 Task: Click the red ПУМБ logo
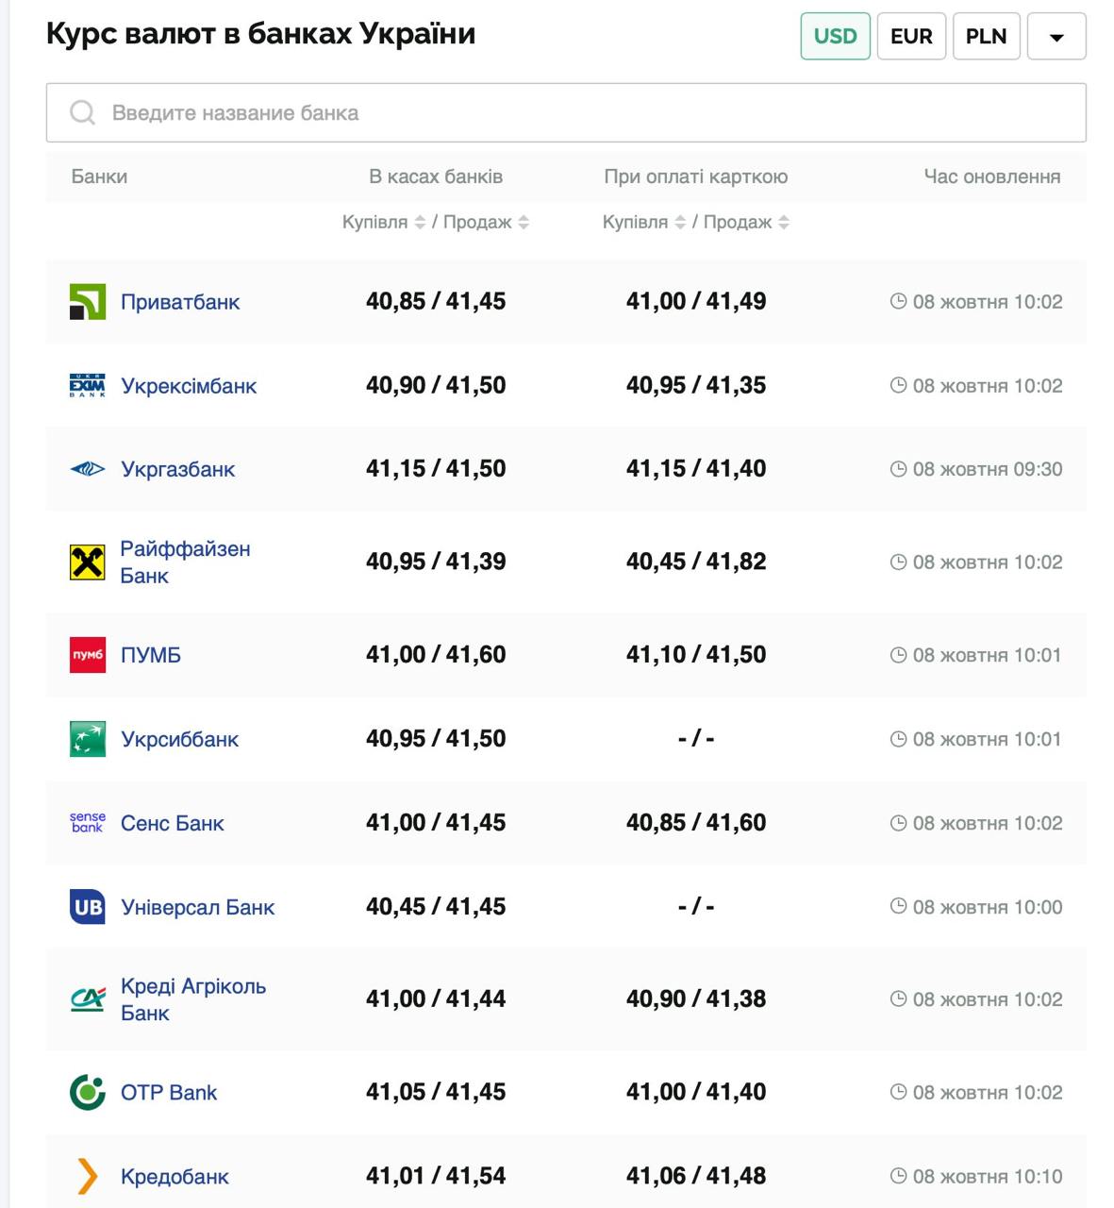(88, 655)
